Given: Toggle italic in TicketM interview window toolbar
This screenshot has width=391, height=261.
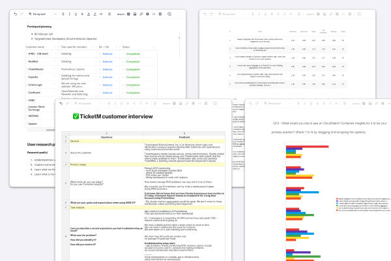Looking at the screenshot, I should tap(115, 103).
